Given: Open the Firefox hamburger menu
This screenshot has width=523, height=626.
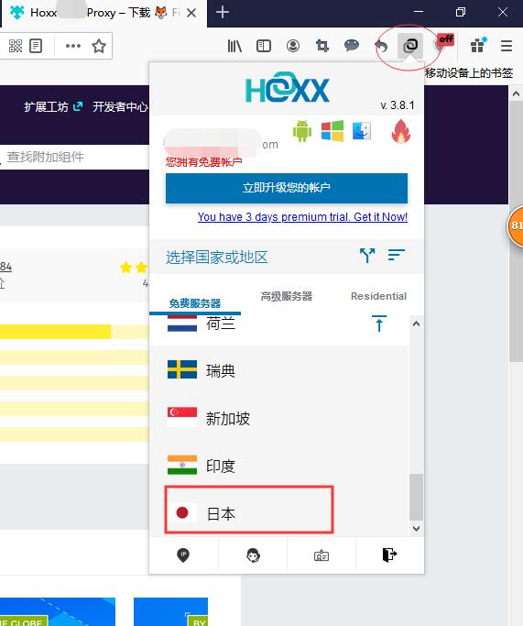Looking at the screenshot, I should (x=507, y=46).
